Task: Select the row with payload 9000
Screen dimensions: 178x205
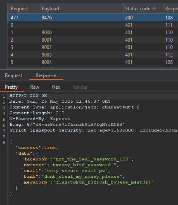Action: coord(93,33)
